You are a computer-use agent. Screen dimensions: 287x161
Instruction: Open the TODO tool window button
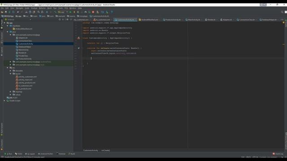pyautogui.click(x=19, y=154)
